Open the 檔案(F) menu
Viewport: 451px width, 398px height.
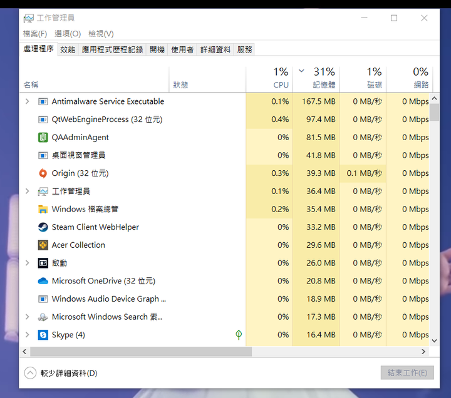pos(35,34)
